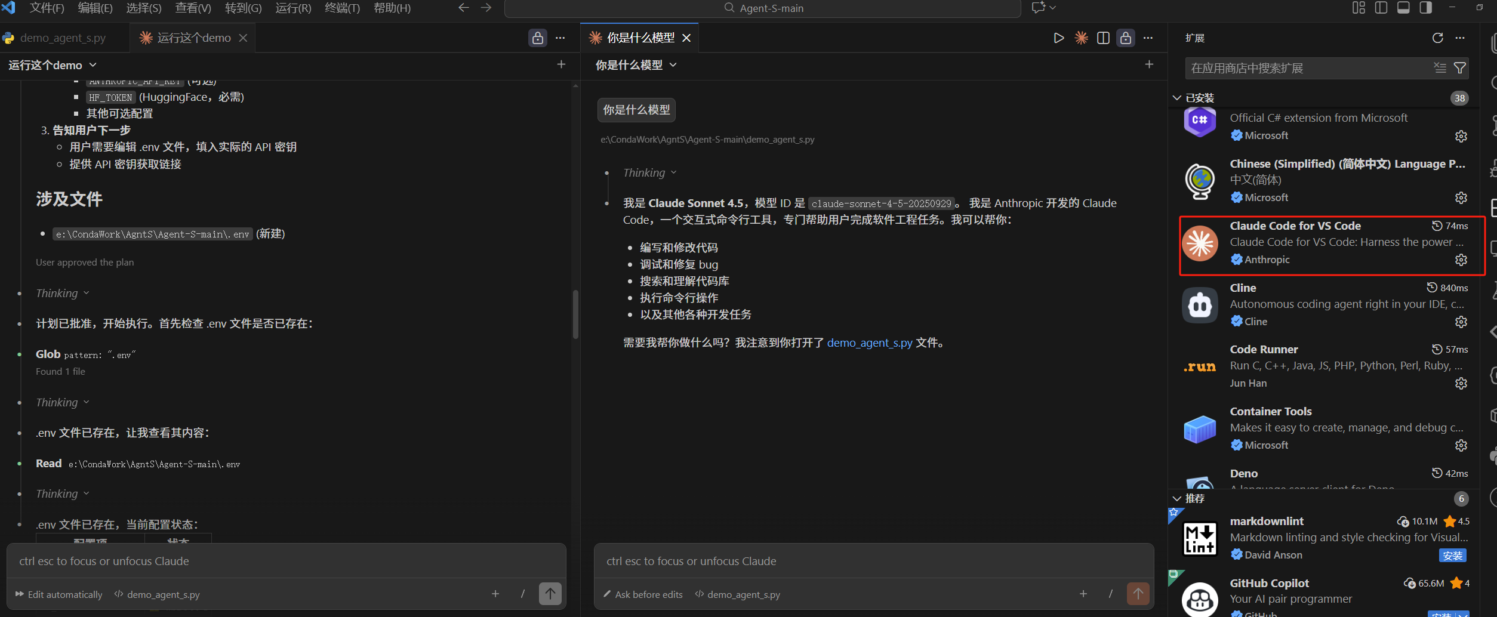Install the markdownlint extension
This screenshot has height=617, width=1497.
pyautogui.click(x=1453, y=556)
